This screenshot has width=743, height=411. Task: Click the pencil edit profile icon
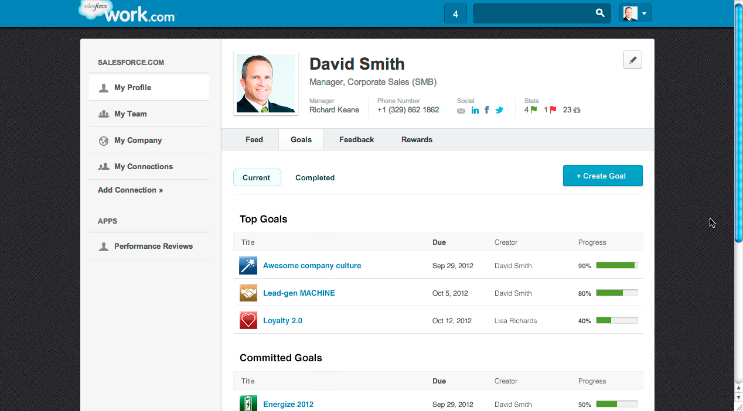(x=632, y=60)
